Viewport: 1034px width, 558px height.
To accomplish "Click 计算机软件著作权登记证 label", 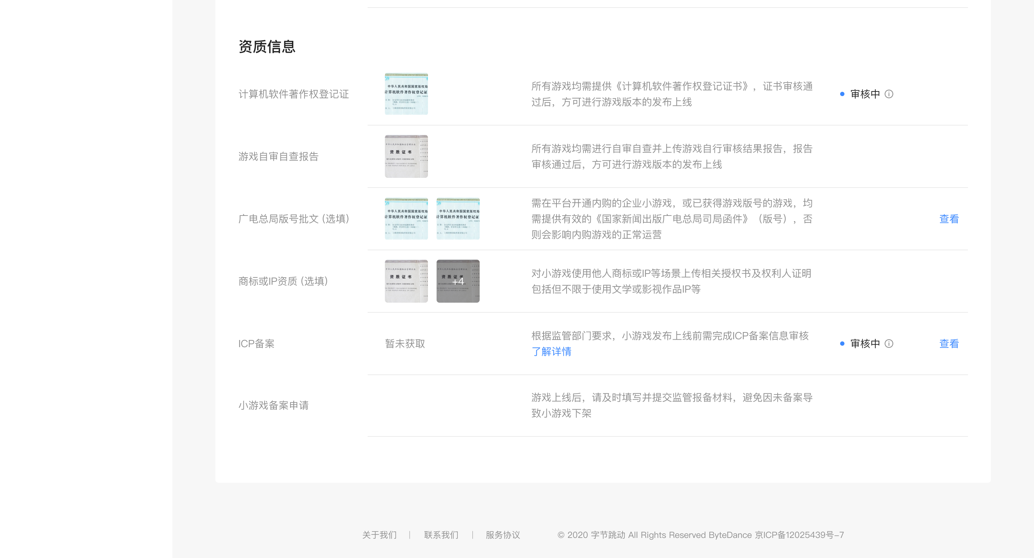I will [x=293, y=94].
